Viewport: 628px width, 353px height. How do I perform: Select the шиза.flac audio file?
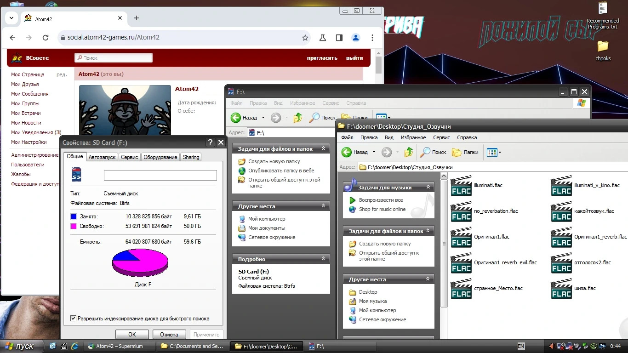click(x=561, y=289)
